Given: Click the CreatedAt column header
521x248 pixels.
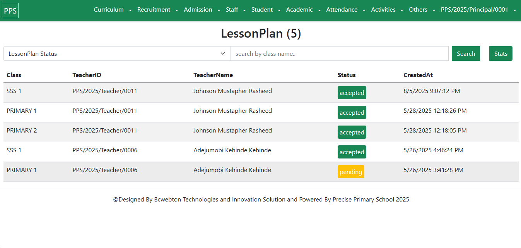Looking at the screenshot, I should pyautogui.click(x=418, y=75).
